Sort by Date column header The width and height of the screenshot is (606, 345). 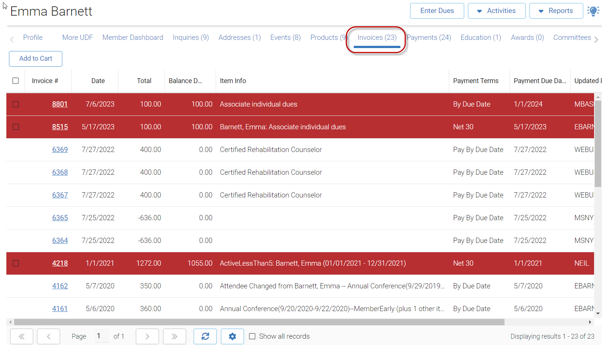pos(98,81)
